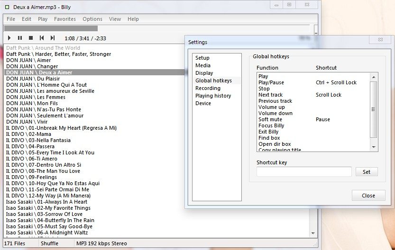Select Device settings category
The width and height of the screenshot is (395, 250).
(203, 103)
